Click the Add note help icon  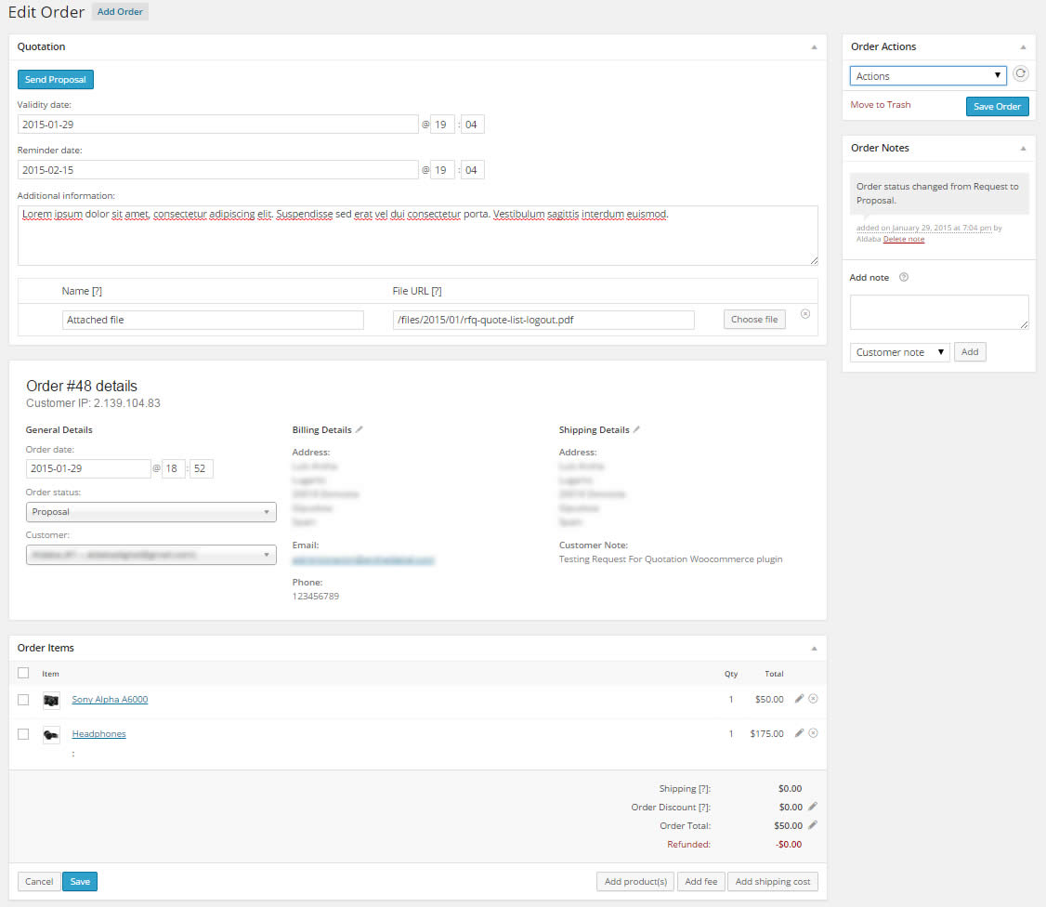[x=904, y=277]
